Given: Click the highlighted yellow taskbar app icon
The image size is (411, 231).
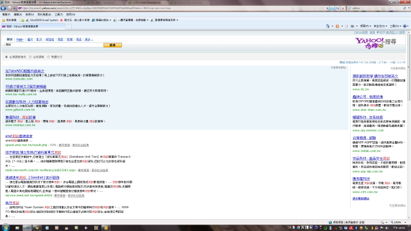Looking at the screenshot, I should pyautogui.click(x=106, y=228).
